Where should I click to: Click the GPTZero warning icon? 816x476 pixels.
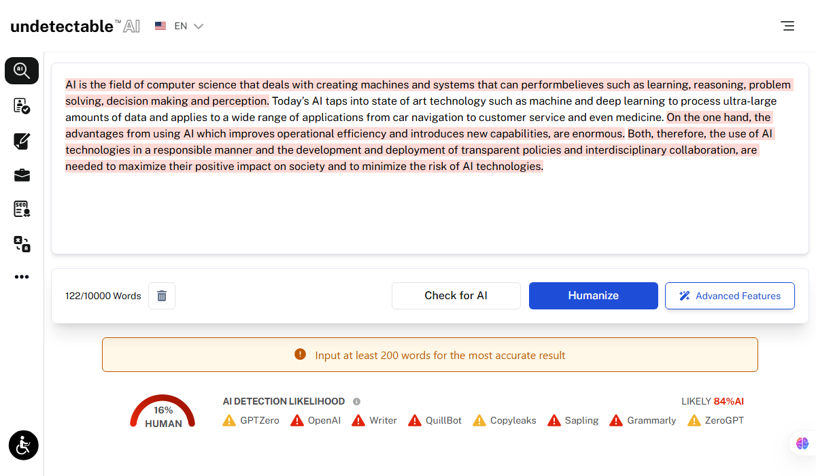point(229,420)
